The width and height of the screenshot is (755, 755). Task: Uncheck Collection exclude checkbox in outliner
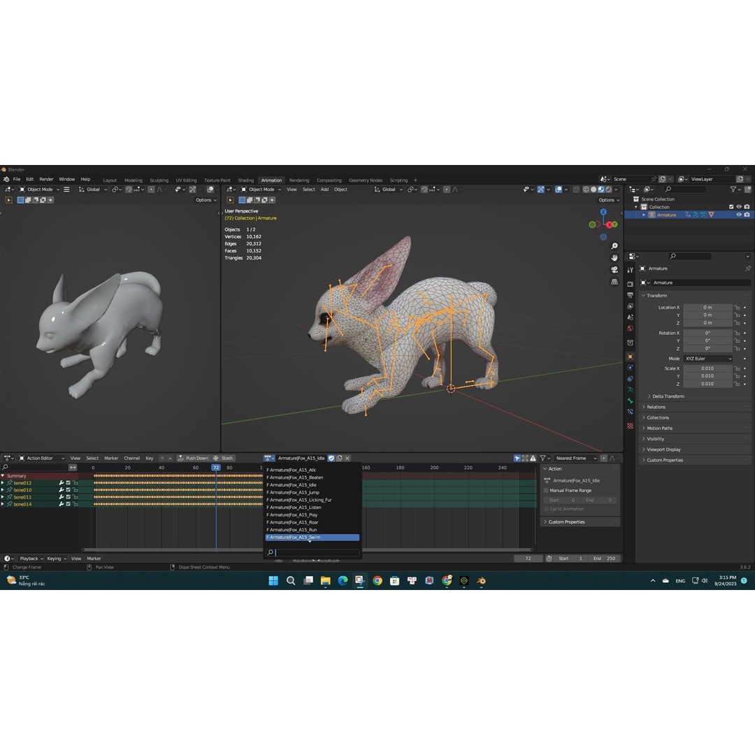pyautogui.click(x=731, y=207)
